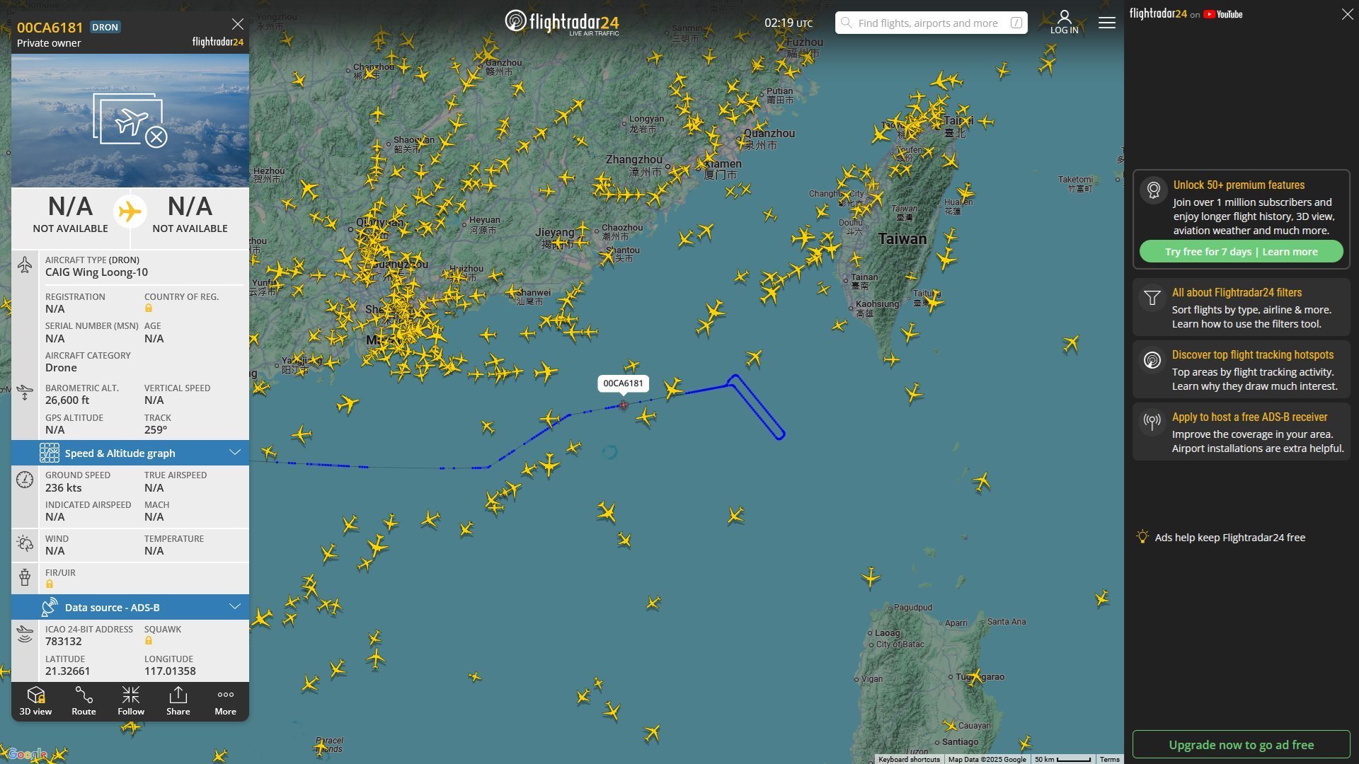Click the aircraft photo placeholder thumbnail
1359x764 pixels.
(x=130, y=120)
